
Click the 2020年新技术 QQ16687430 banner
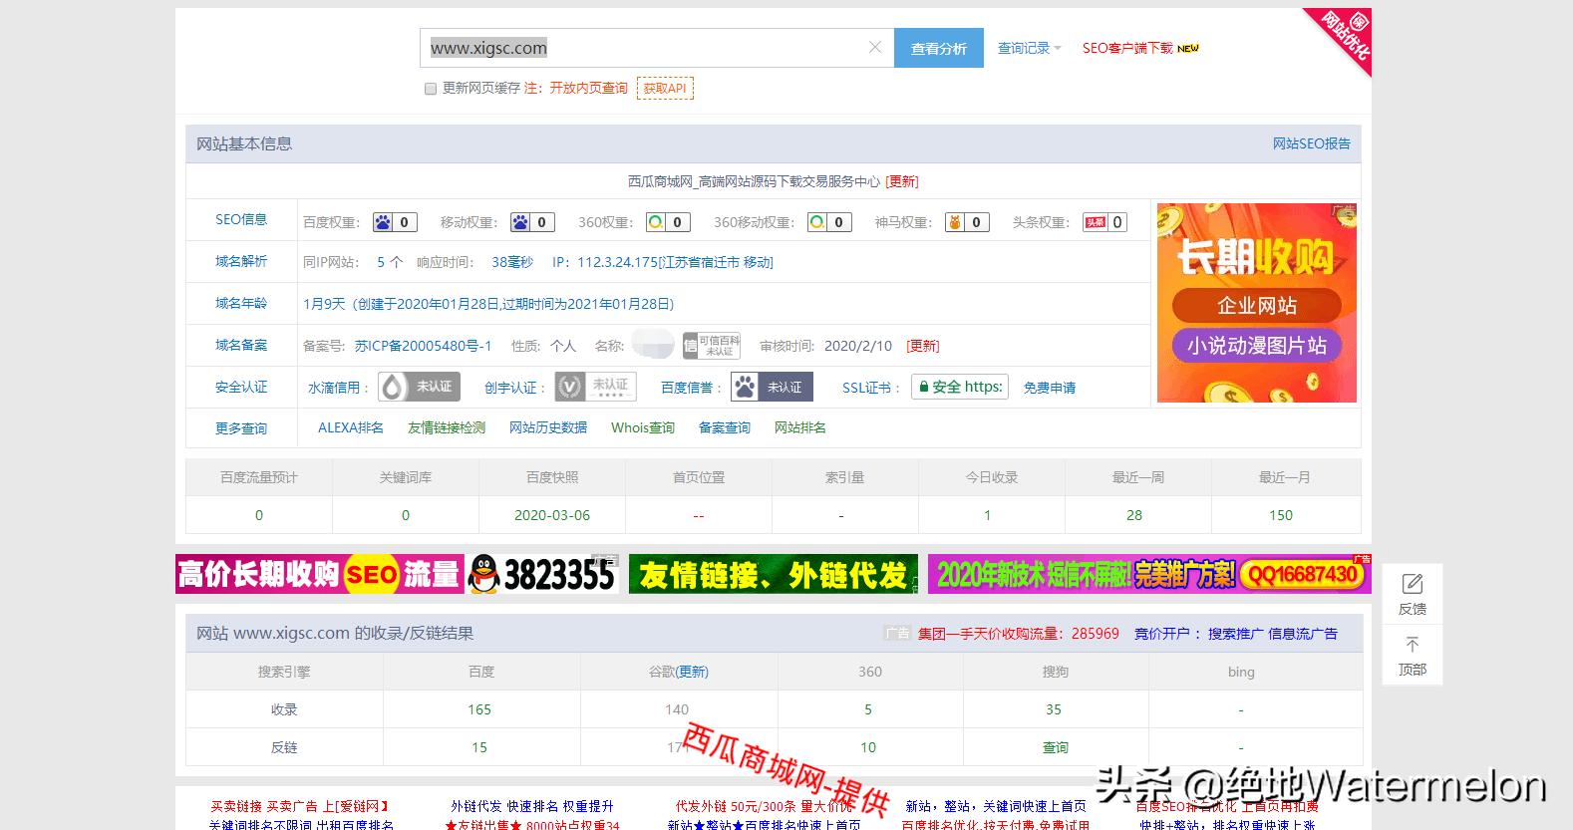1149,574
